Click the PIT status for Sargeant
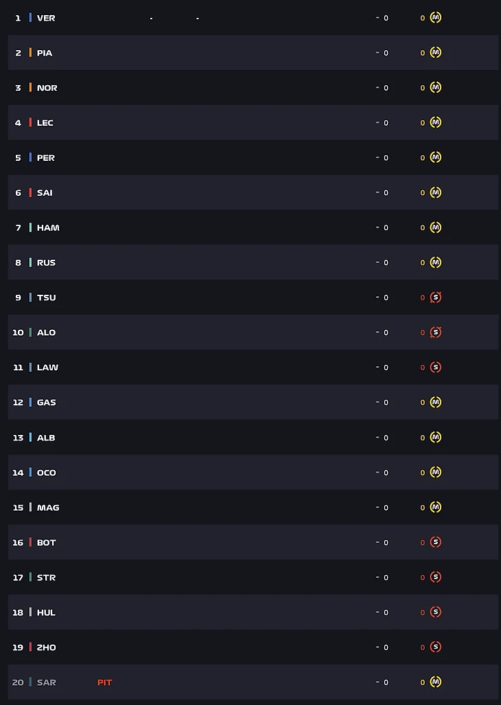Viewport: 501px width, 705px height. 104,682
